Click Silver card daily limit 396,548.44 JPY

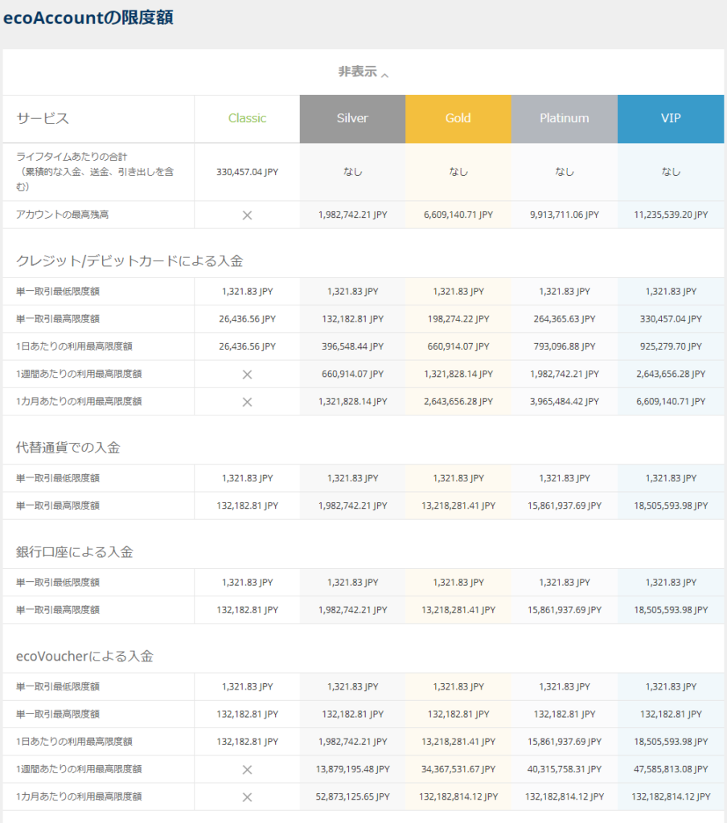tap(352, 346)
